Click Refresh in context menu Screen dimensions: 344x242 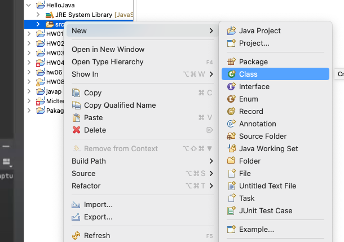(97, 235)
